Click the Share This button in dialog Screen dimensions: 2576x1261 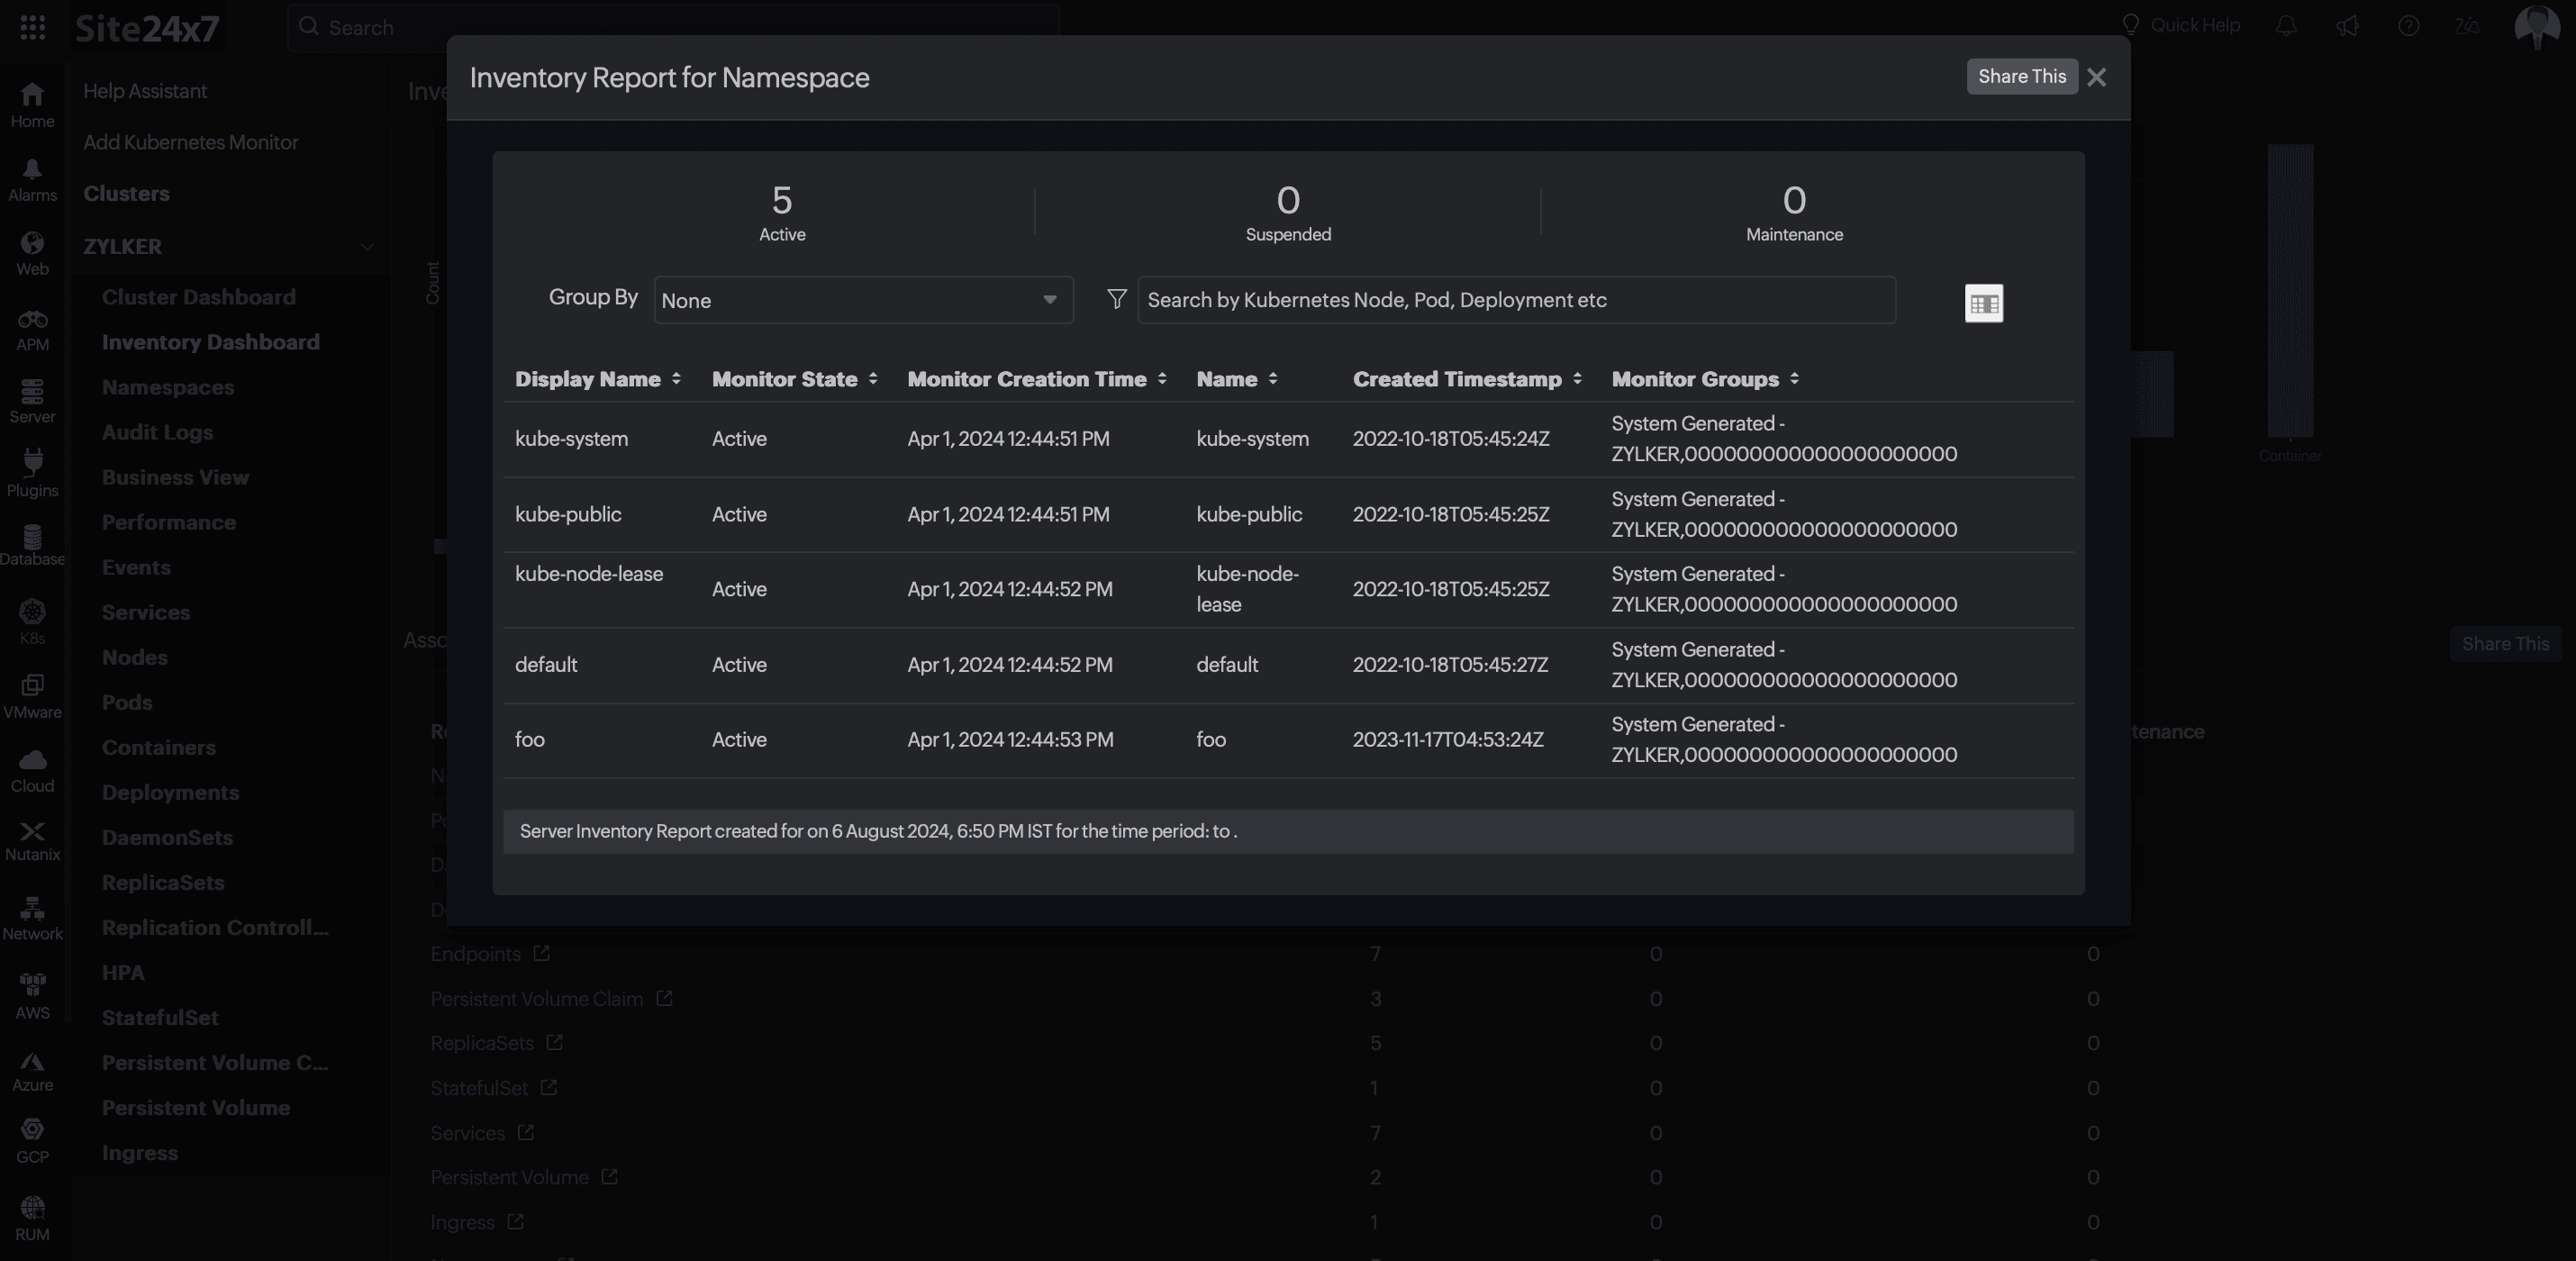pyautogui.click(x=2020, y=77)
